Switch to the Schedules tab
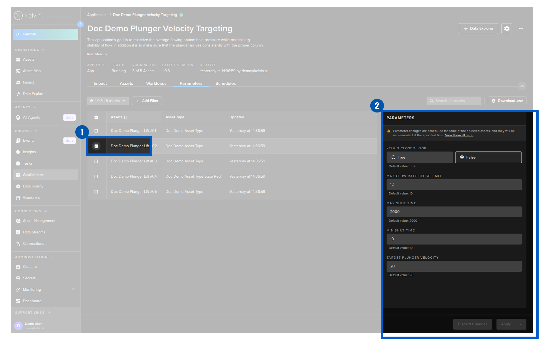544x340 pixels. coord(226,84)
